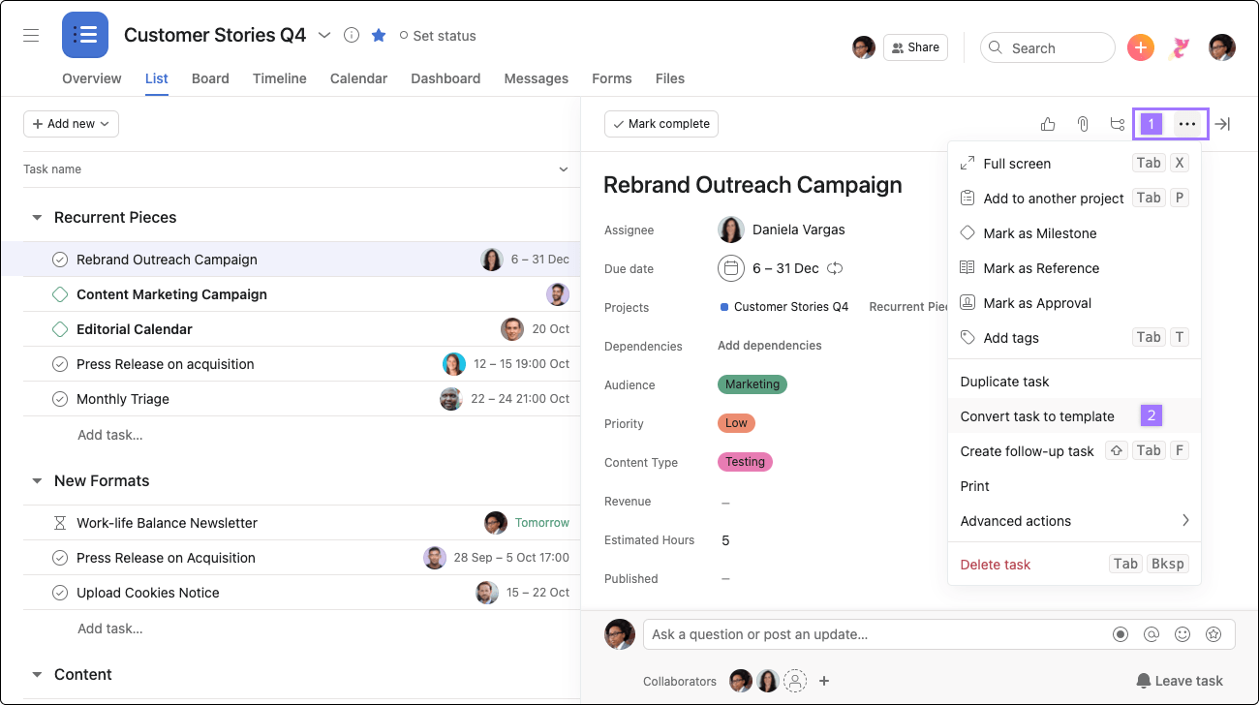Open project info circle icon
Screen dimensions: 1259x705
[352, 35]
